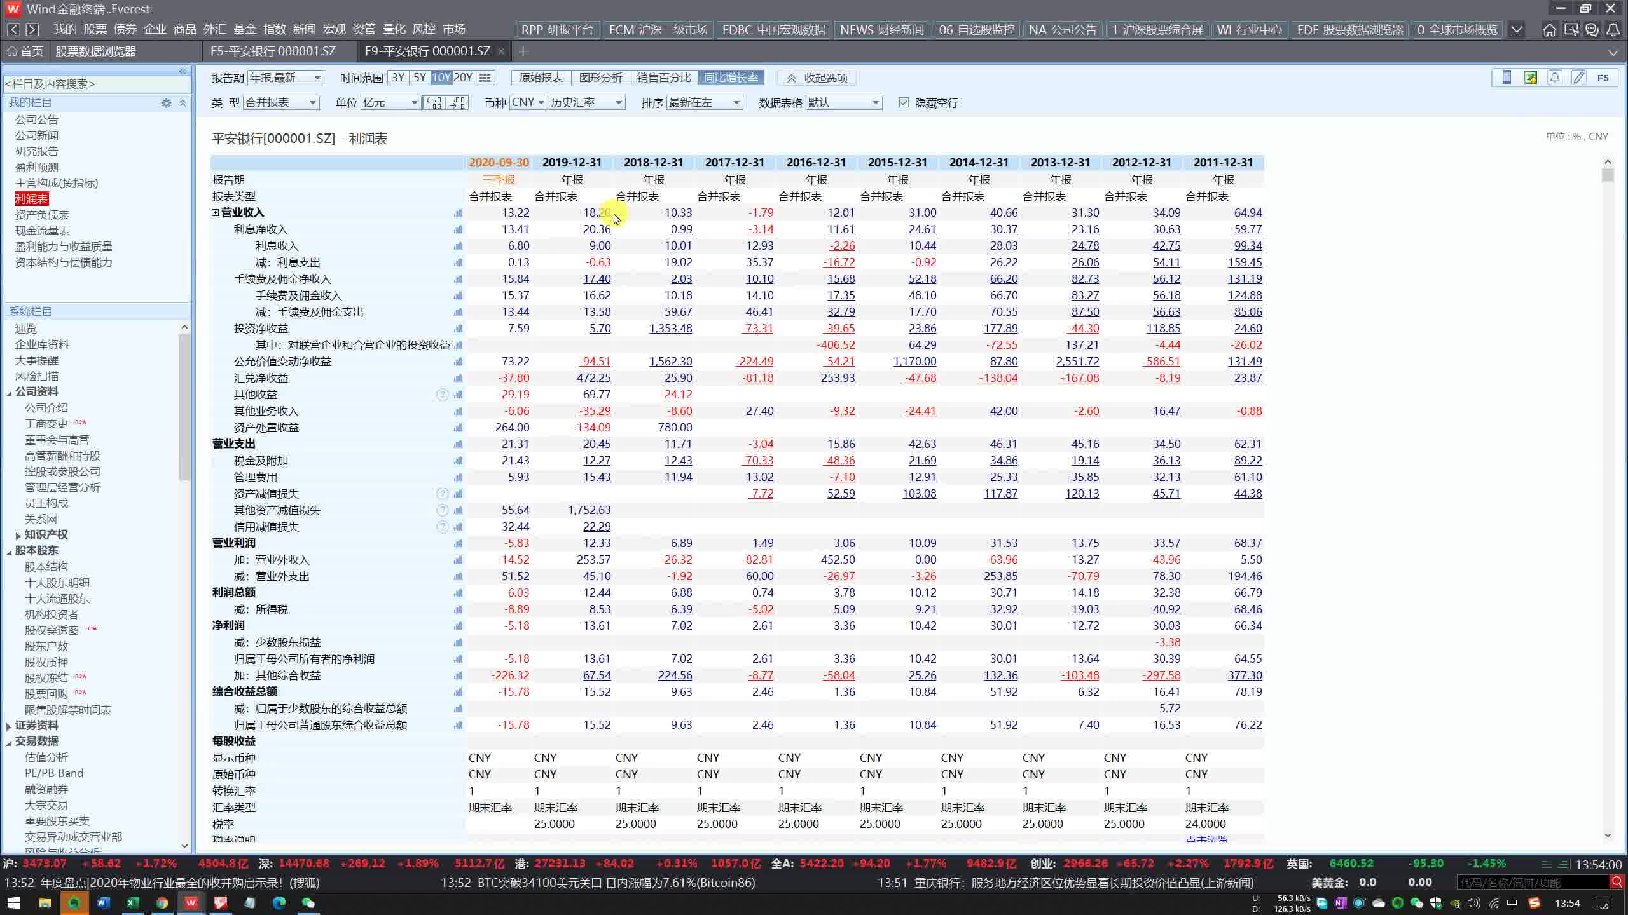This screenshot has width=1628, height=915.
Task: Select the 20Y time range
Action: click(x=463, y=78)
